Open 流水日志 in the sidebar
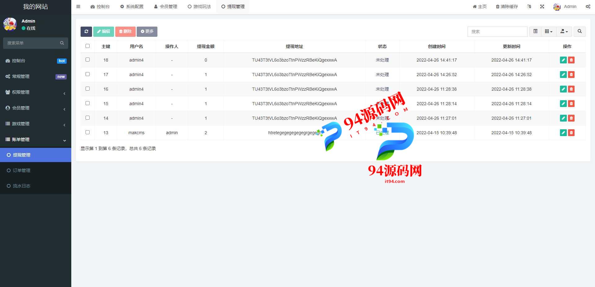The image size is (595, 287). tap(36, 186)
